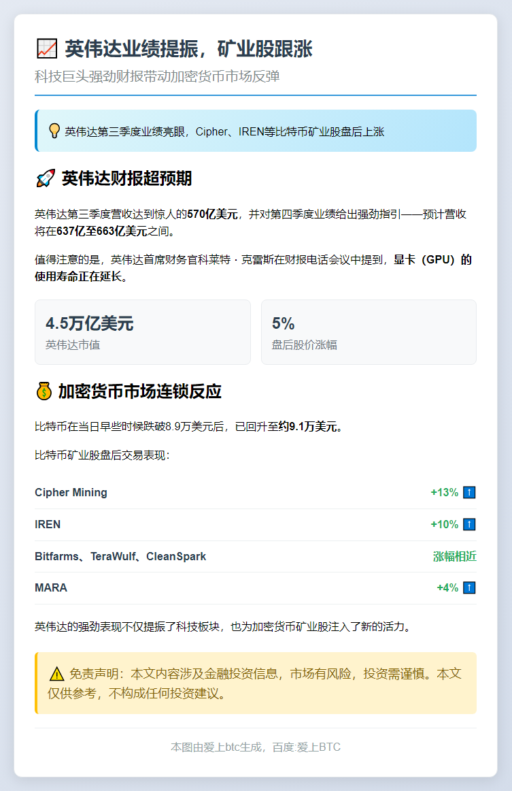Click the bold range 637亿至663亿美元

[102, 231]
